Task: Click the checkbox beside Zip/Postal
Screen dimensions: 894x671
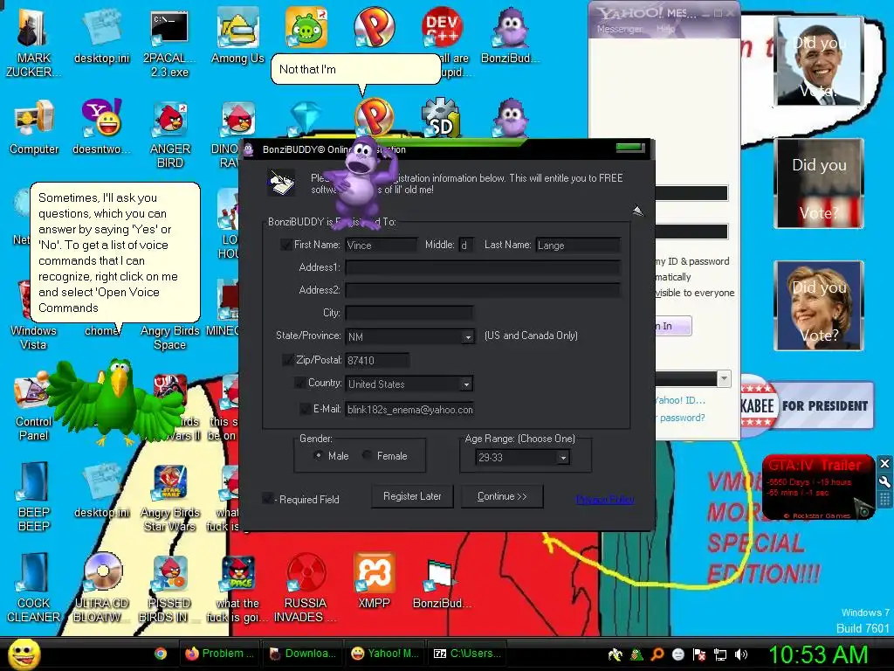Action: [288, 360]
